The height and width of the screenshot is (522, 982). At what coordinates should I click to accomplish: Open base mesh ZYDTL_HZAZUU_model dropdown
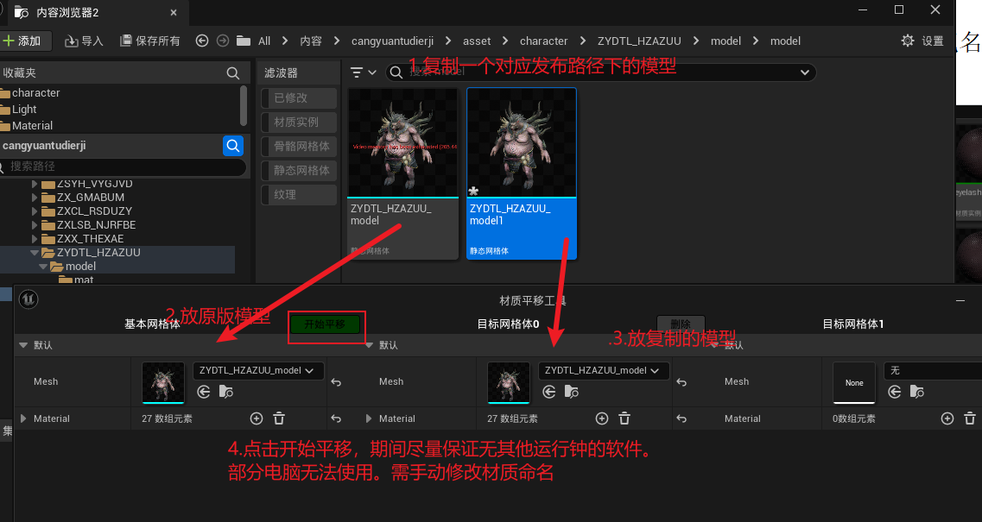pyautogui.click(x=257, y=370)
